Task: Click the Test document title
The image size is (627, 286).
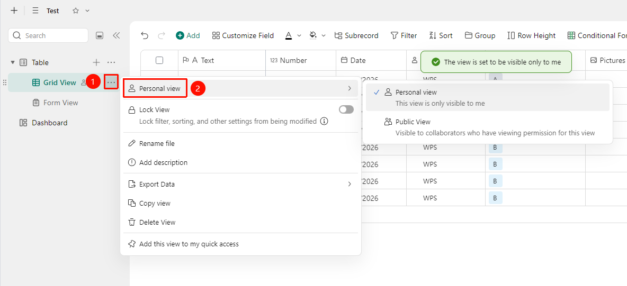Action: coord(53,11)
